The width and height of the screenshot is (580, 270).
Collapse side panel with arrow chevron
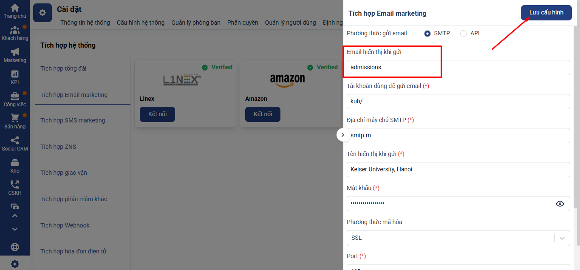pos(343,135)
